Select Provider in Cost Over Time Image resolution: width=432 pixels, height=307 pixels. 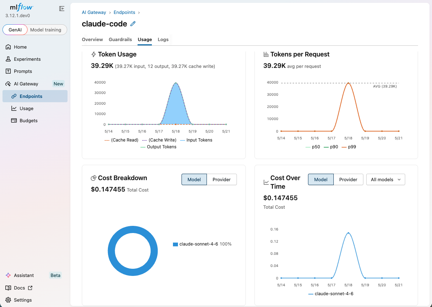pyautogui.click(x=348, y=179)
